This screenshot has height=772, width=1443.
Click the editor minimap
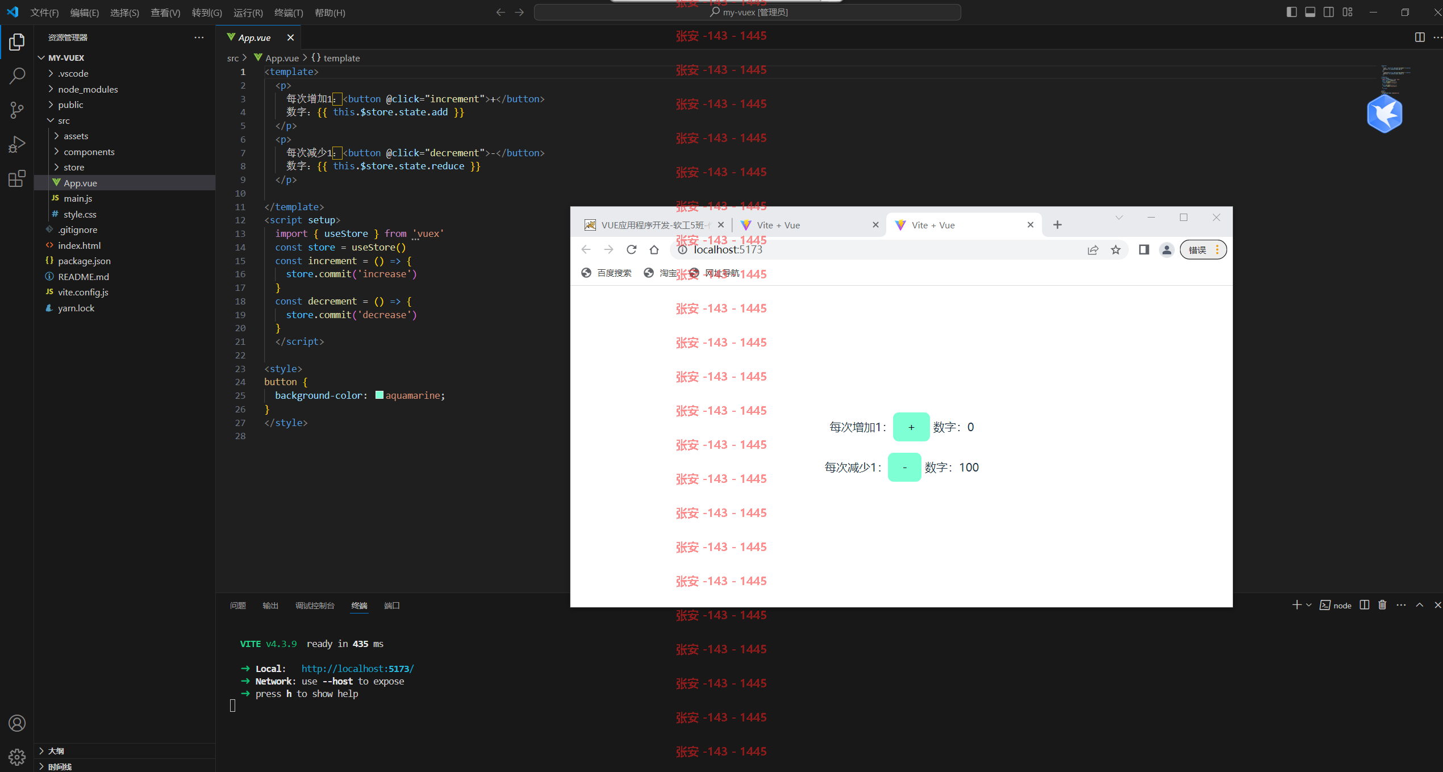pyautogui.click(x=1396, y=80)
